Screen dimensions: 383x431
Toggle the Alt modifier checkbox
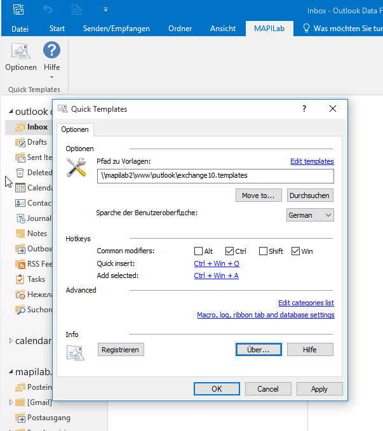198,251
